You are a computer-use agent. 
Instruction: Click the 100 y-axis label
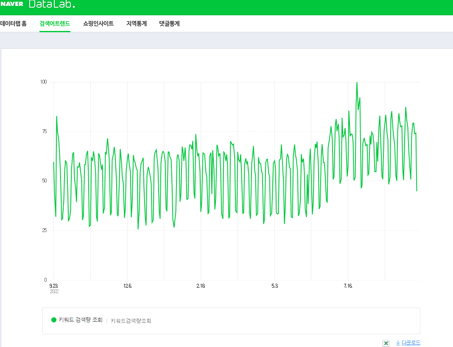pyautogui.click(x=44, y=82)
